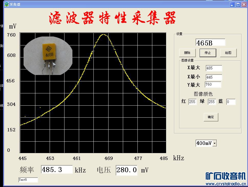
Task: Click the 绘图 (draw) button
Action: pyautogui.click(x=228, y=53)
